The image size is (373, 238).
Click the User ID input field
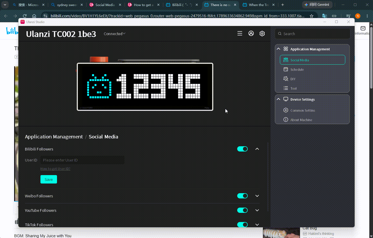(x=82, y=160)
